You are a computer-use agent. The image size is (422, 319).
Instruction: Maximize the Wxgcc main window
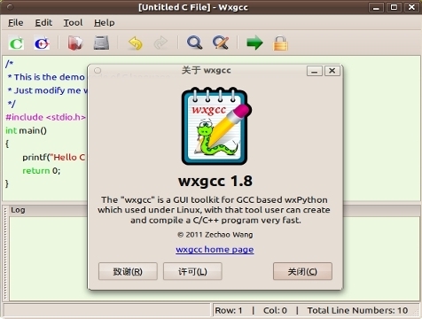pos(394,7)
